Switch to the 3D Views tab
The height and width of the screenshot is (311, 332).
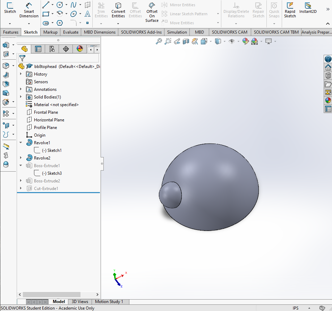(80, 302)
